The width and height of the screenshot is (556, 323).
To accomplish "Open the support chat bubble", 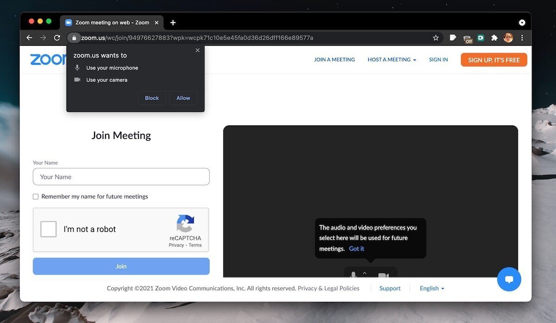I will [509, 279].
